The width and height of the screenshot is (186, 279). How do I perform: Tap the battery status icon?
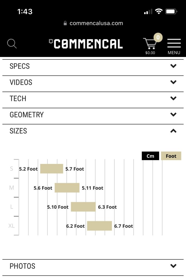pos(171,12)
